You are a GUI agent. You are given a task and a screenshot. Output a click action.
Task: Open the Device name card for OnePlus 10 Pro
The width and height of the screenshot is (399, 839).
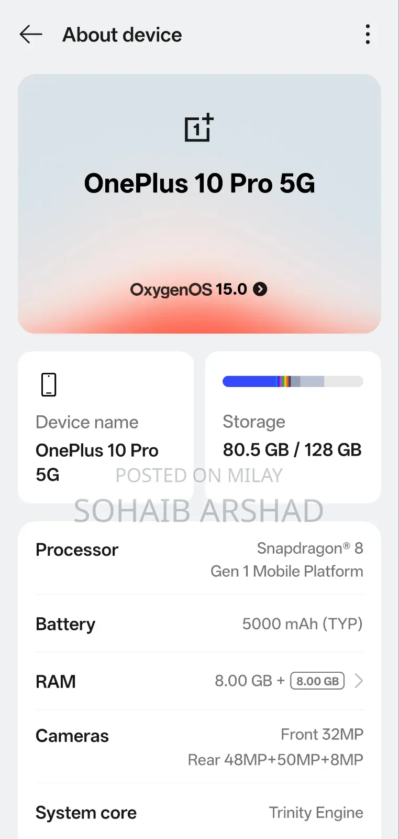click(106, 426)
